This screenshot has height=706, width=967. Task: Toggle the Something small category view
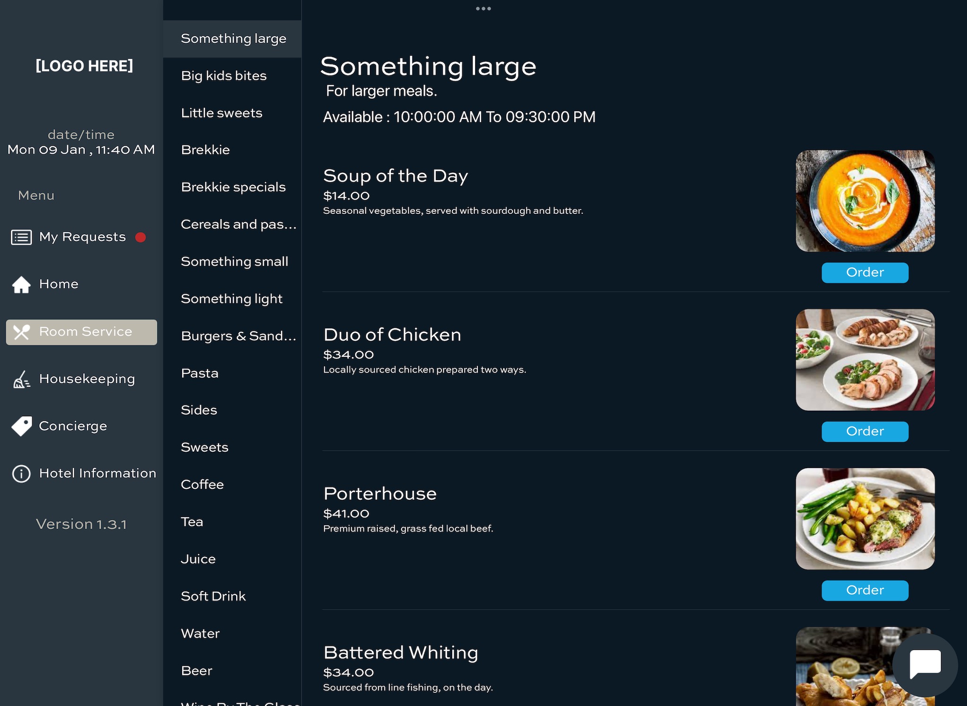(234, 262)
